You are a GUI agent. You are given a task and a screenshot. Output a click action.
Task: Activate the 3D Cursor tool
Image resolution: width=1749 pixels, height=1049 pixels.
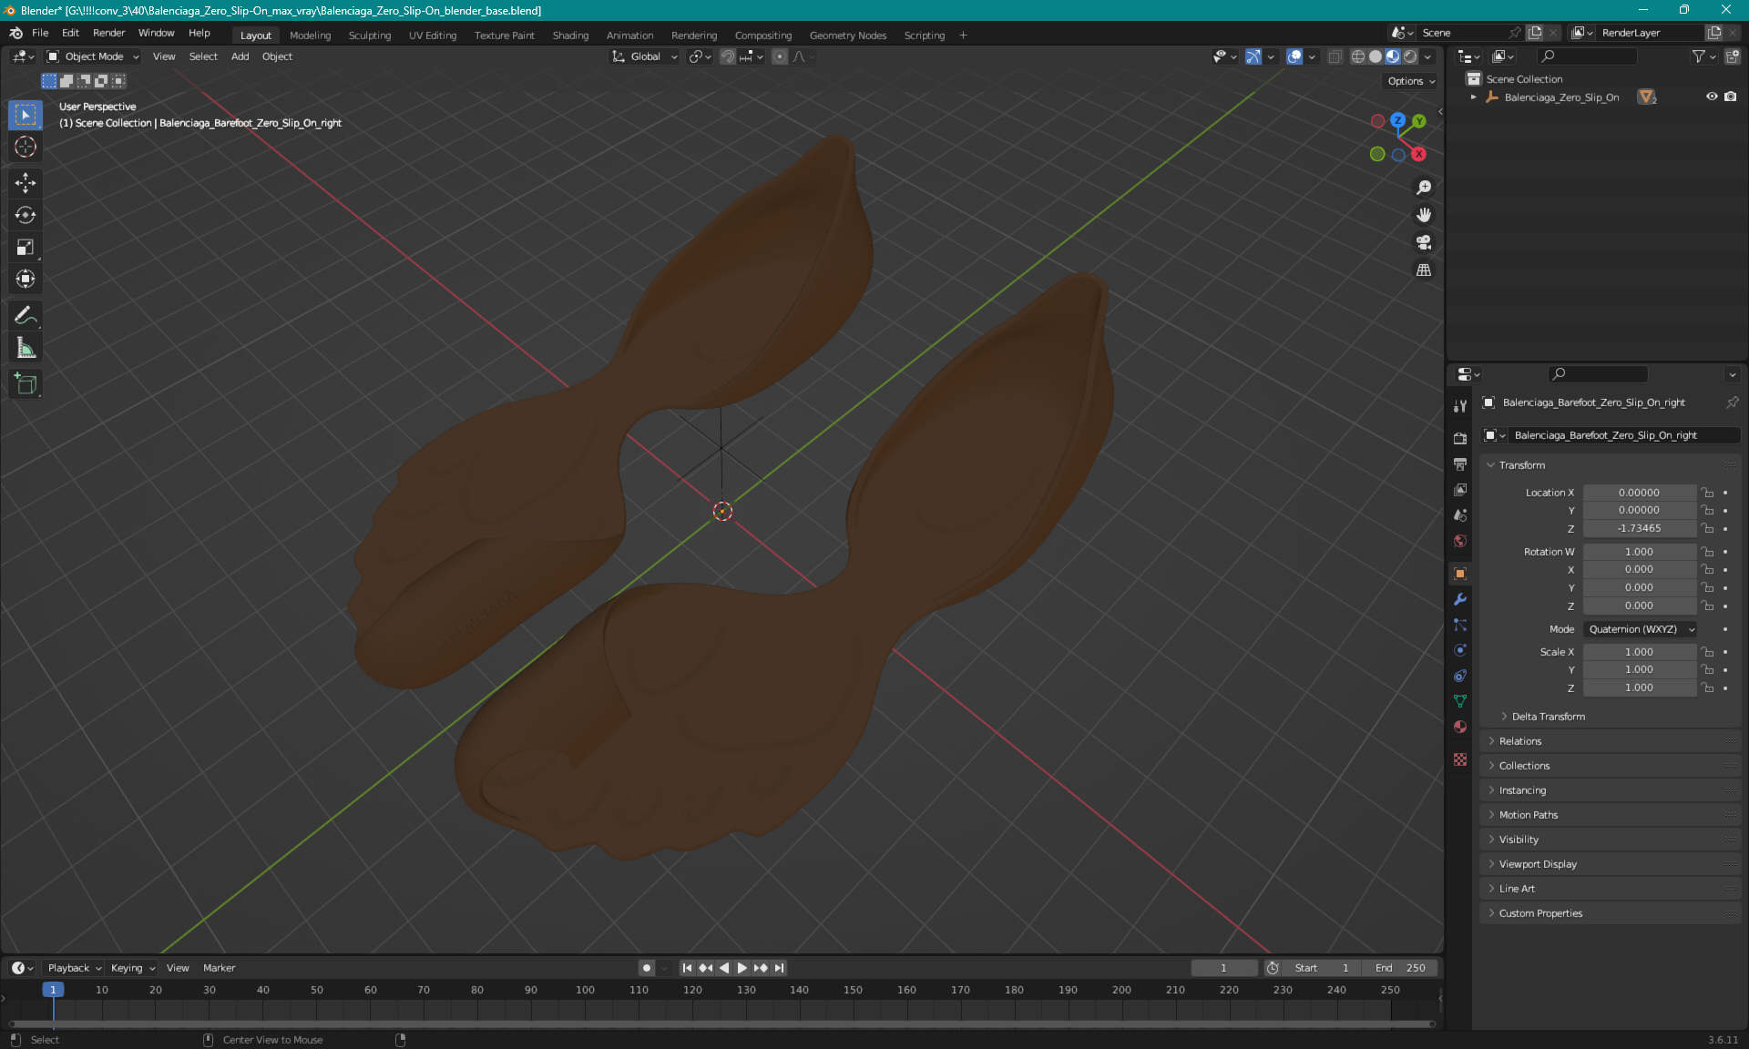coord(26,147)
